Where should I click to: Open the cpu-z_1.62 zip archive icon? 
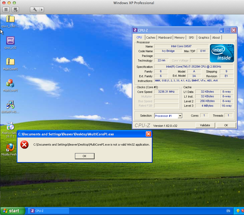(10, 19)
